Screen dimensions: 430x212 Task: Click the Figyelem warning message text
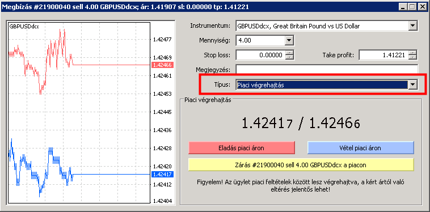click(301, 186)
